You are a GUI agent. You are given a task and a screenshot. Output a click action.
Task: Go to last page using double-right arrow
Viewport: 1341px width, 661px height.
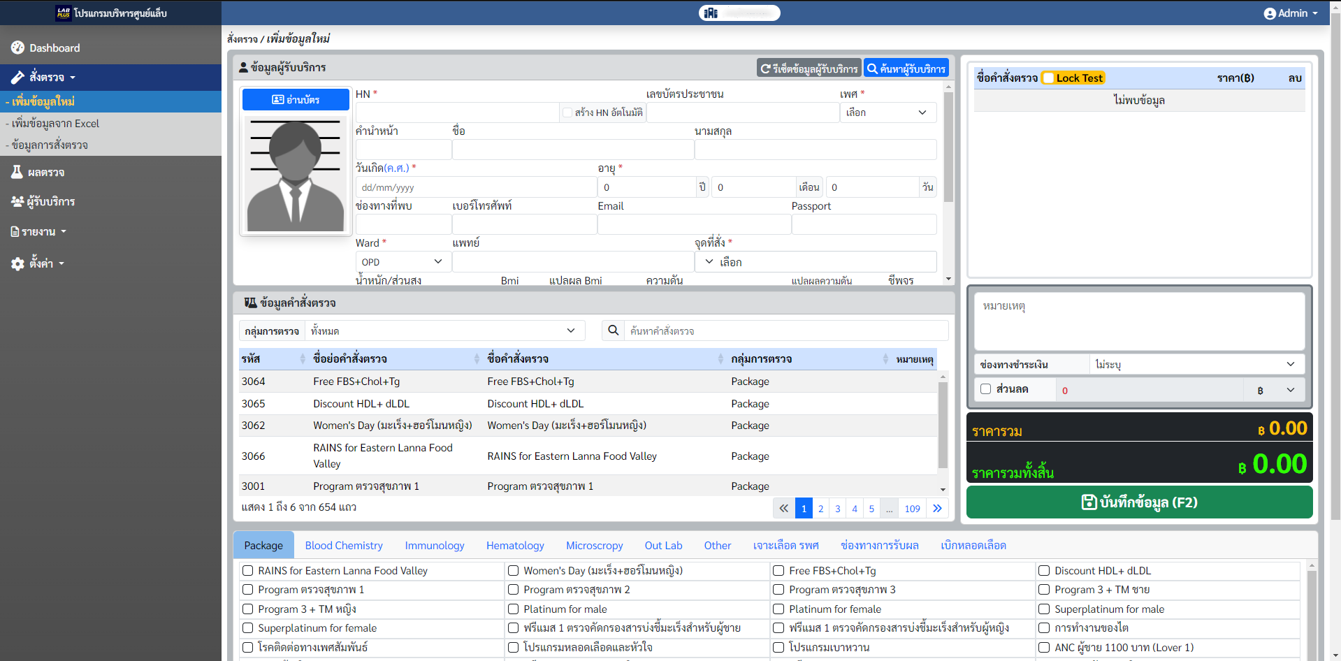[937, 508]
